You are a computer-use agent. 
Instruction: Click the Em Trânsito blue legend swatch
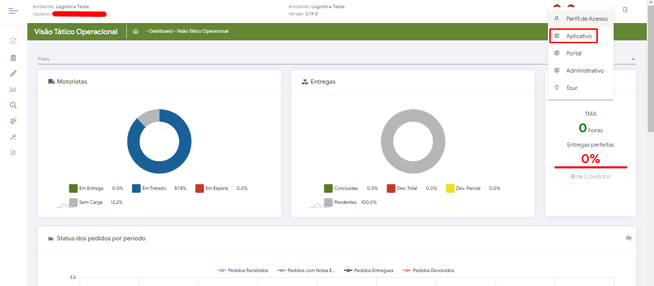(x=136, y=188)
